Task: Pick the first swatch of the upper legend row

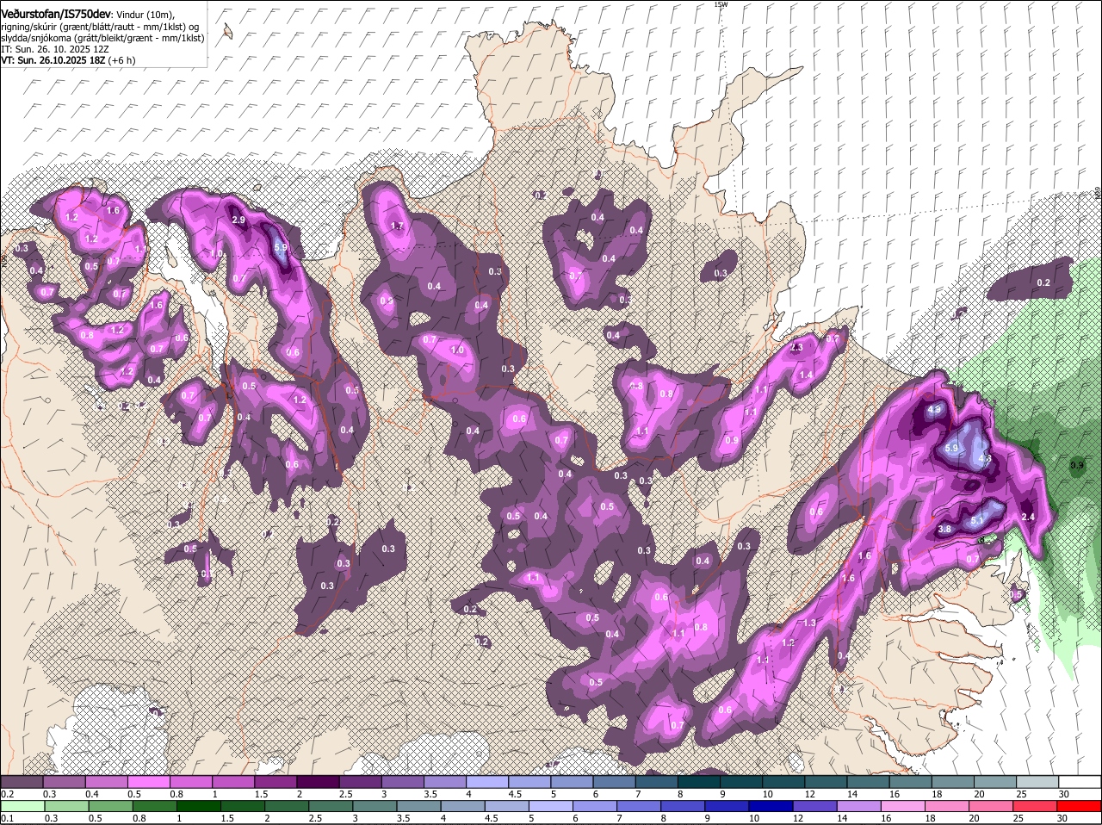Action: [22, 781]
